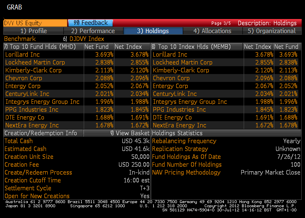The height and width of the screenshot is (218, 305).
Task: Select Kimberly-Clark Corp in index holdings
Action: 181,70
